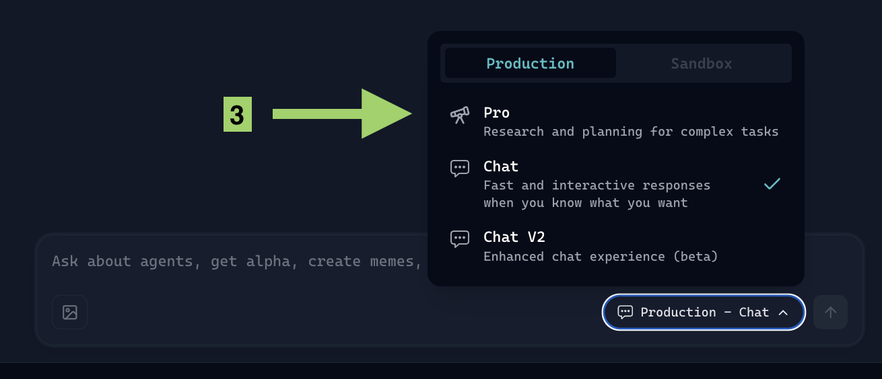882x379 pixels.
Task: Click the message input field
Action: (236, 261)
